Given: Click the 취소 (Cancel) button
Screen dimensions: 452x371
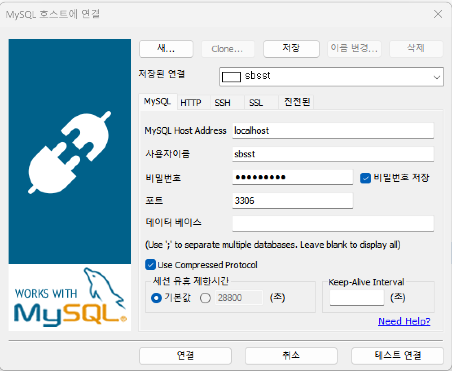Looking at the screenshot, I should [x=291, y=356].
